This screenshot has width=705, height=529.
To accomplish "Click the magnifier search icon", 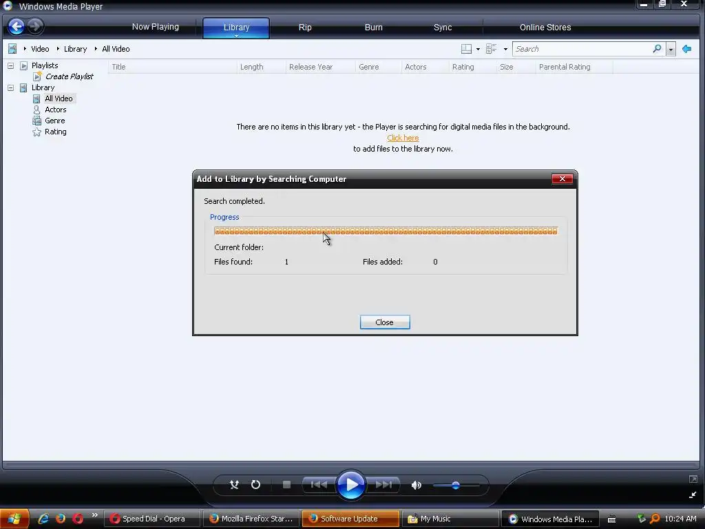I will tap(657, 49).
